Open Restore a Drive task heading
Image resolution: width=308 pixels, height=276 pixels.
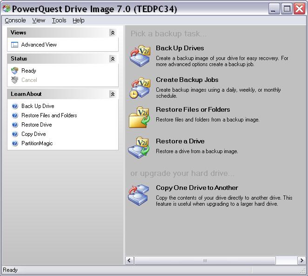coord(180,141)
